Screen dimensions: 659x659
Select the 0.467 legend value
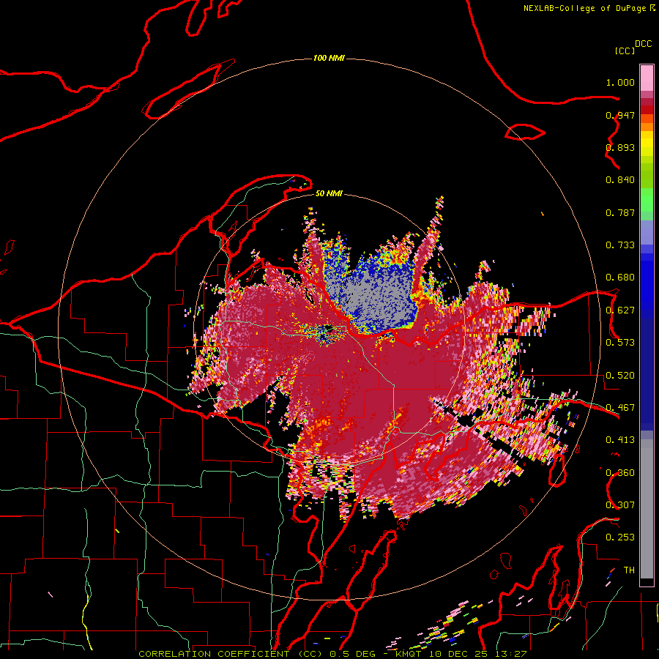point(620,408)
